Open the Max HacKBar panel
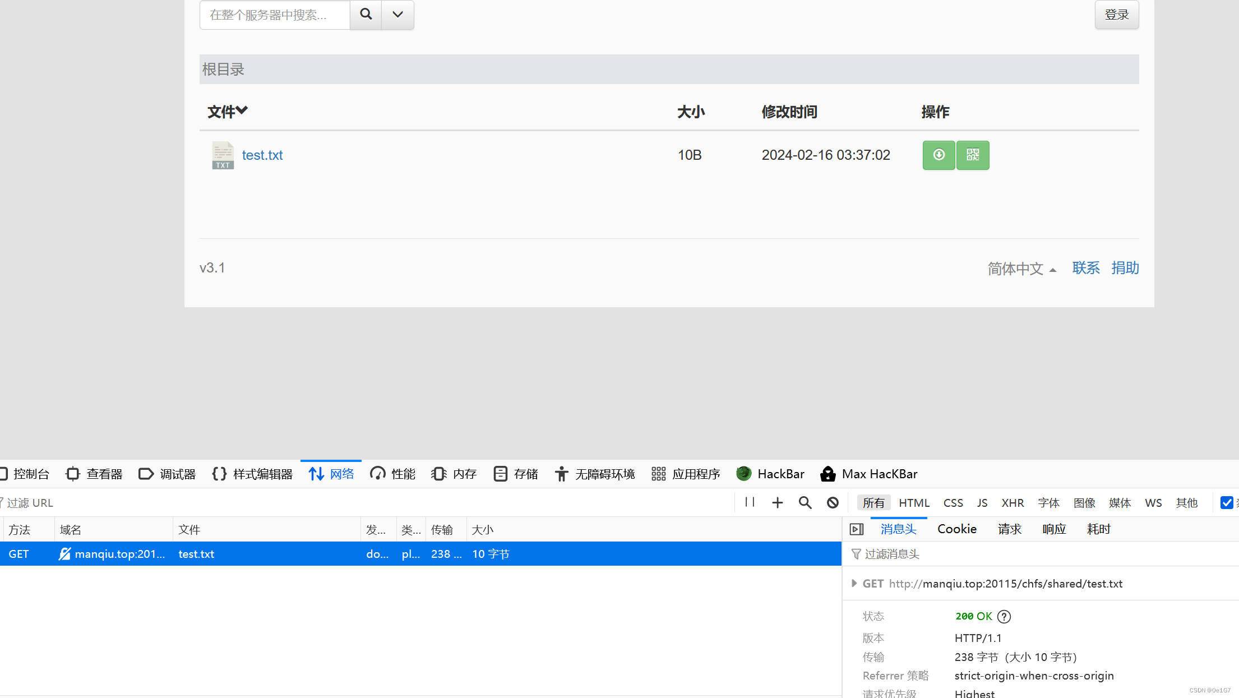Viewport: 1239px width, 698px height. (868, 474)
